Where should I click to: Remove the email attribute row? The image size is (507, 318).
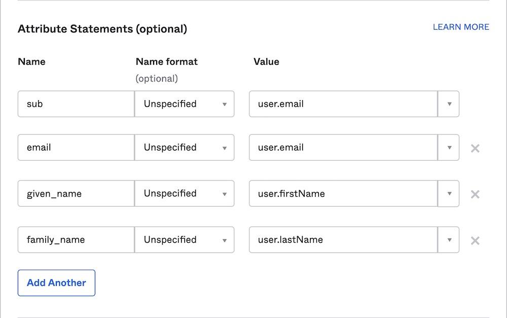(475, 148)
